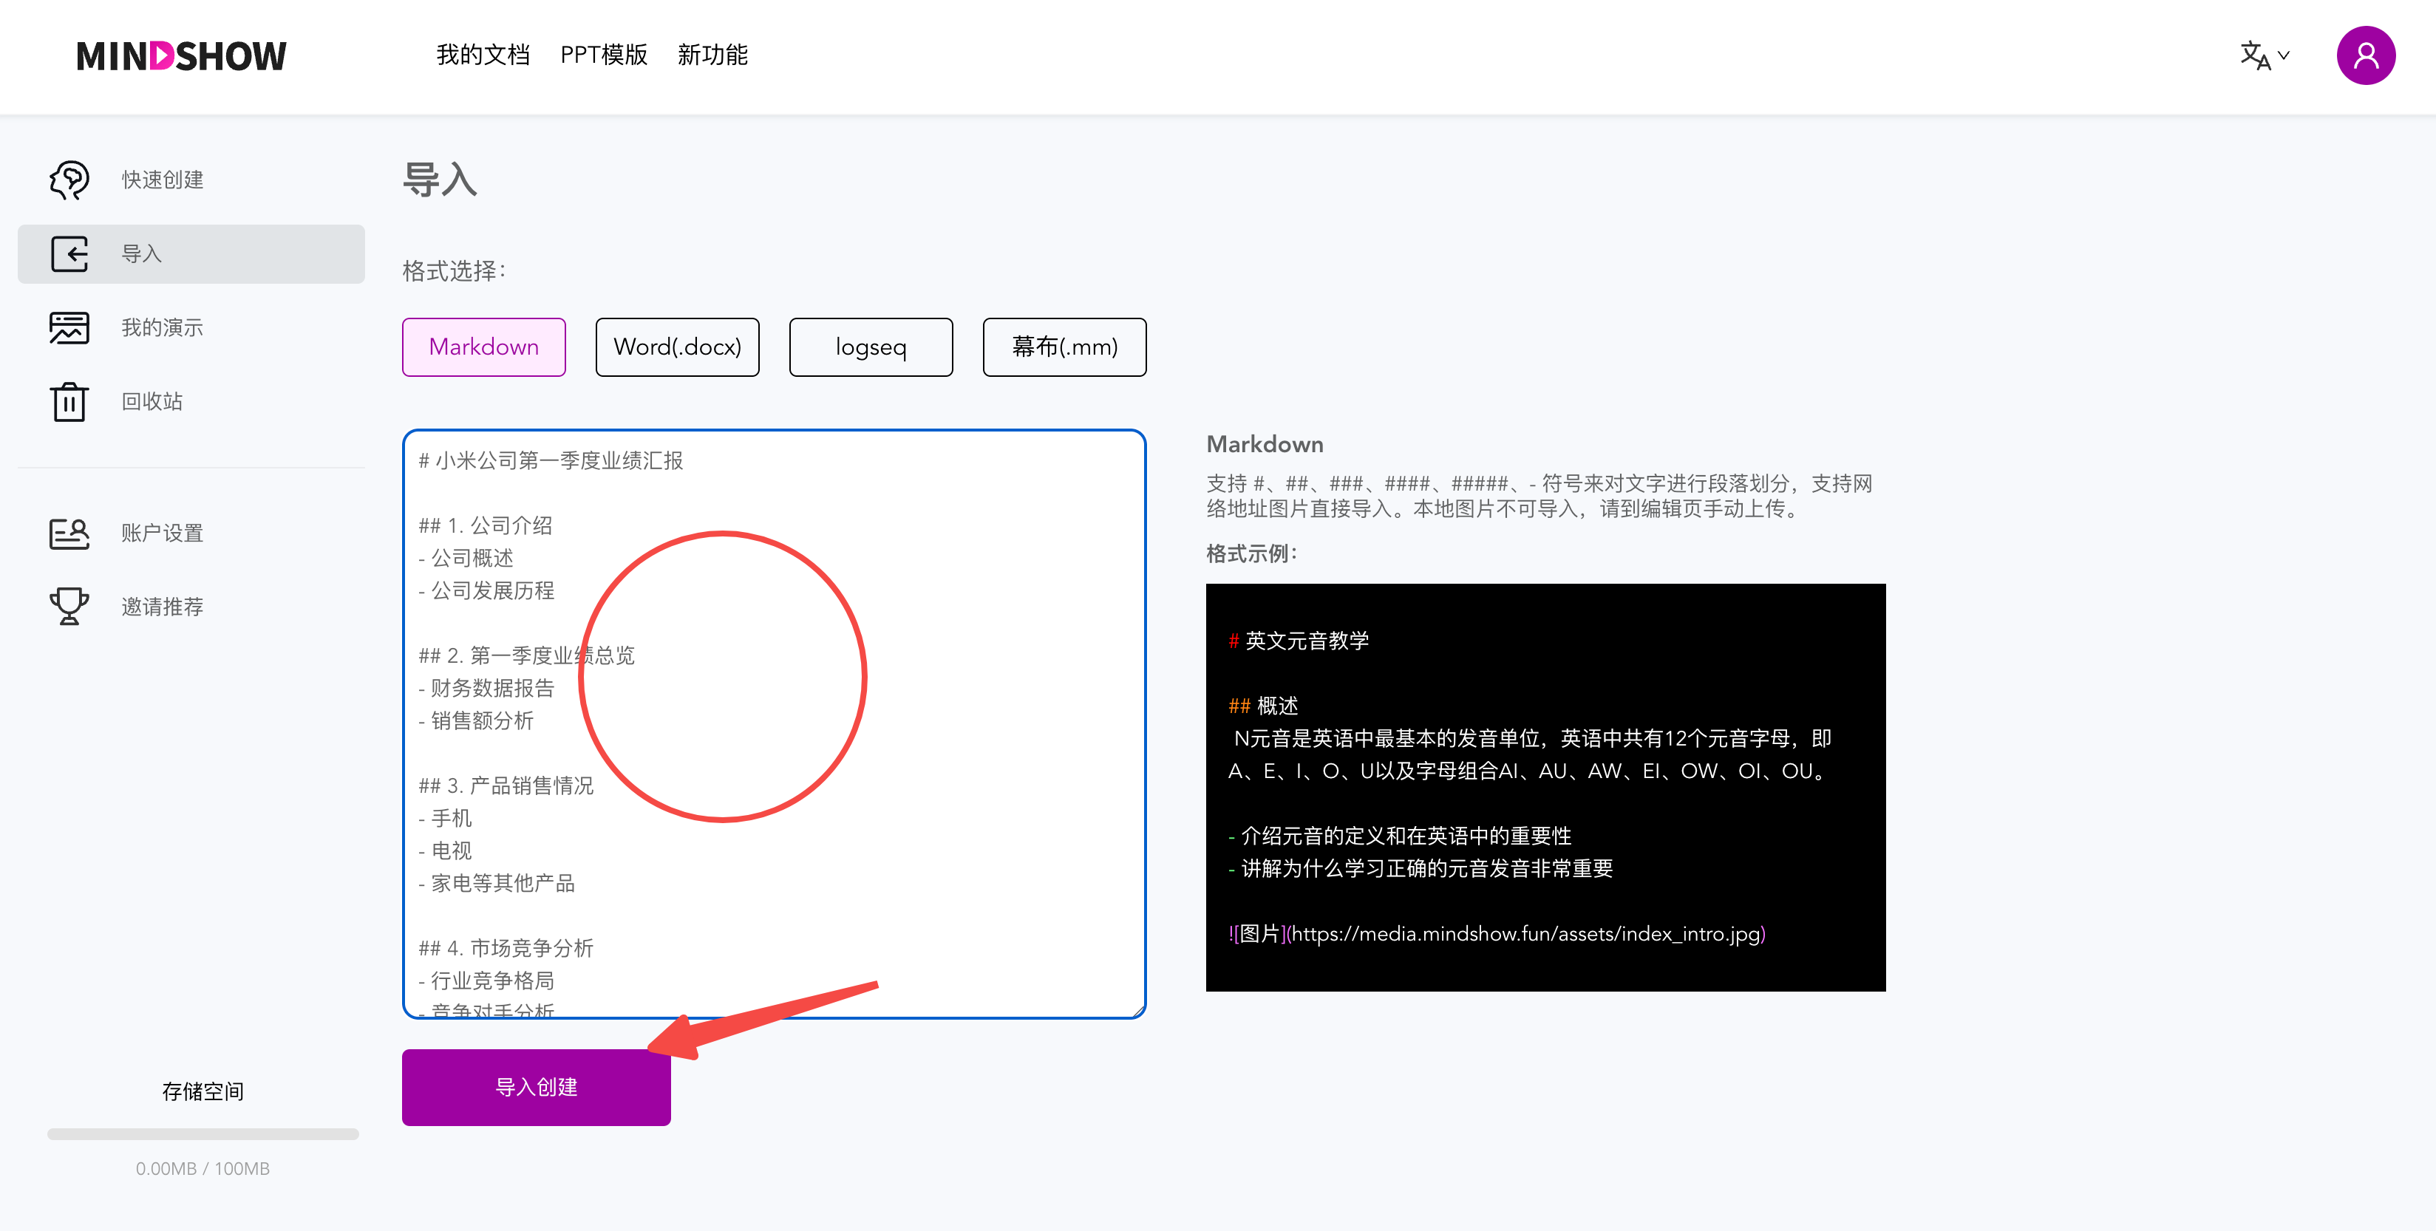
Task: Click the '- 手机' line
Action: [444, 818]
